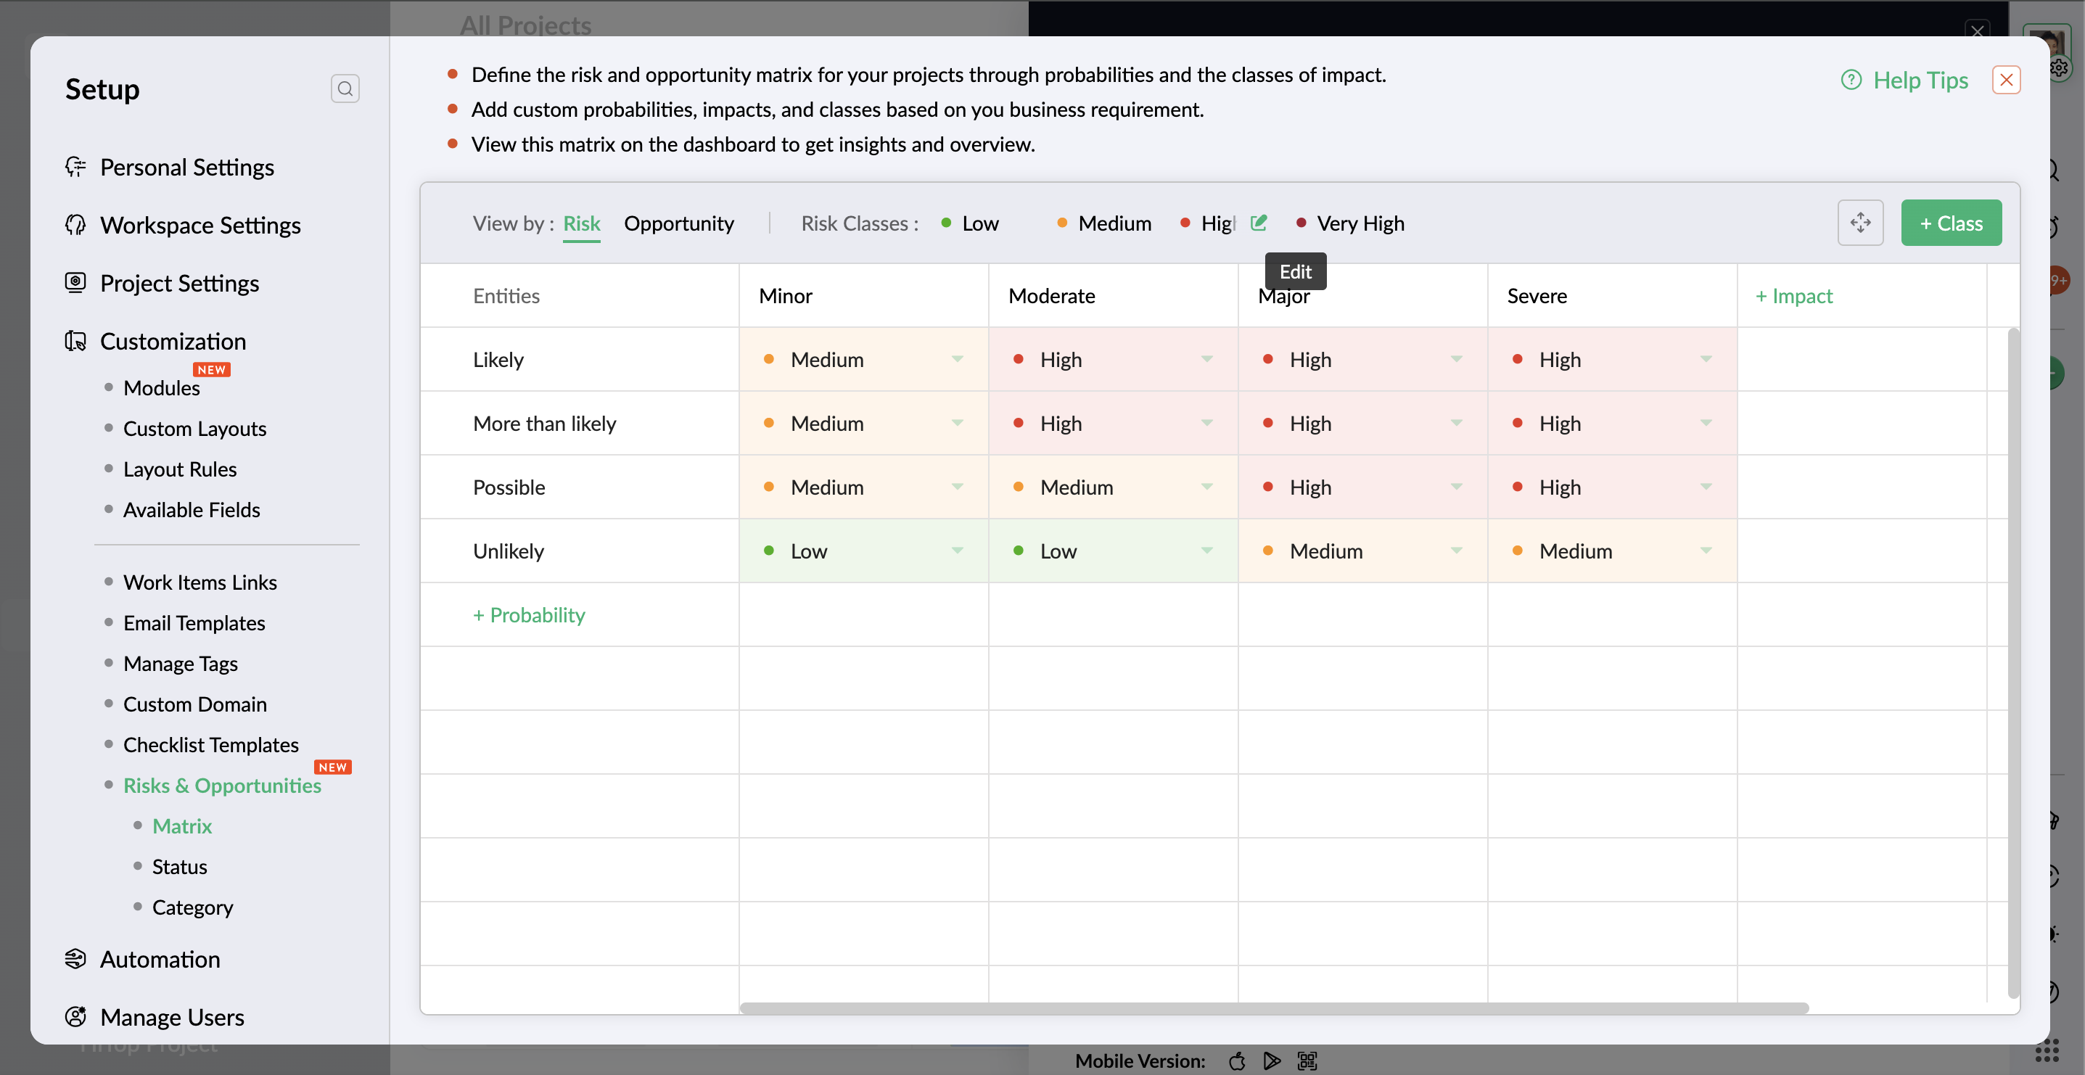
Task: Click the Very High class color dot
Action: coord(1301,223)
